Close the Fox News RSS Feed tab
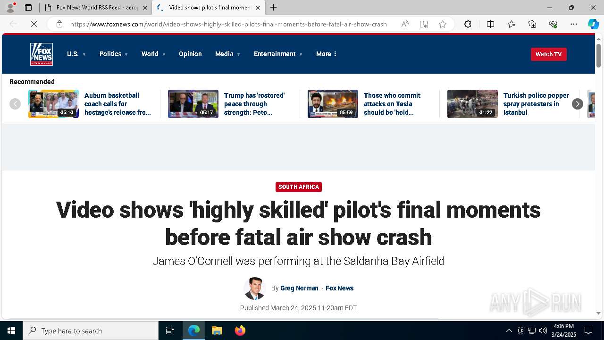 tap(145, 8)
